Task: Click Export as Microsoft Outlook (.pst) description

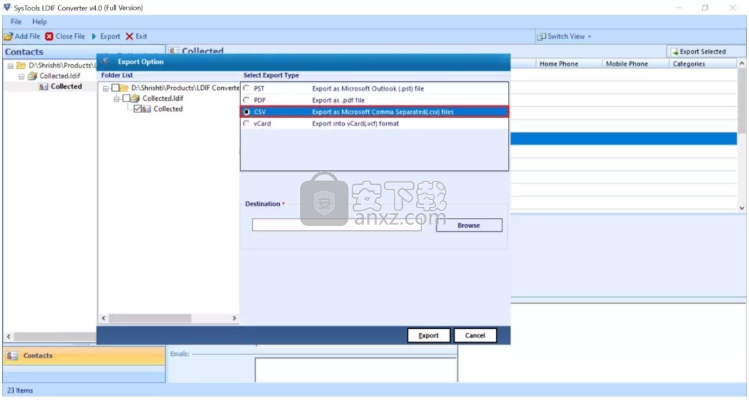Action: click(x=368, y=89)
